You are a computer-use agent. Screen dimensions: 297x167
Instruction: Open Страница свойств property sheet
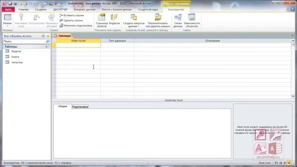[102, 20]
